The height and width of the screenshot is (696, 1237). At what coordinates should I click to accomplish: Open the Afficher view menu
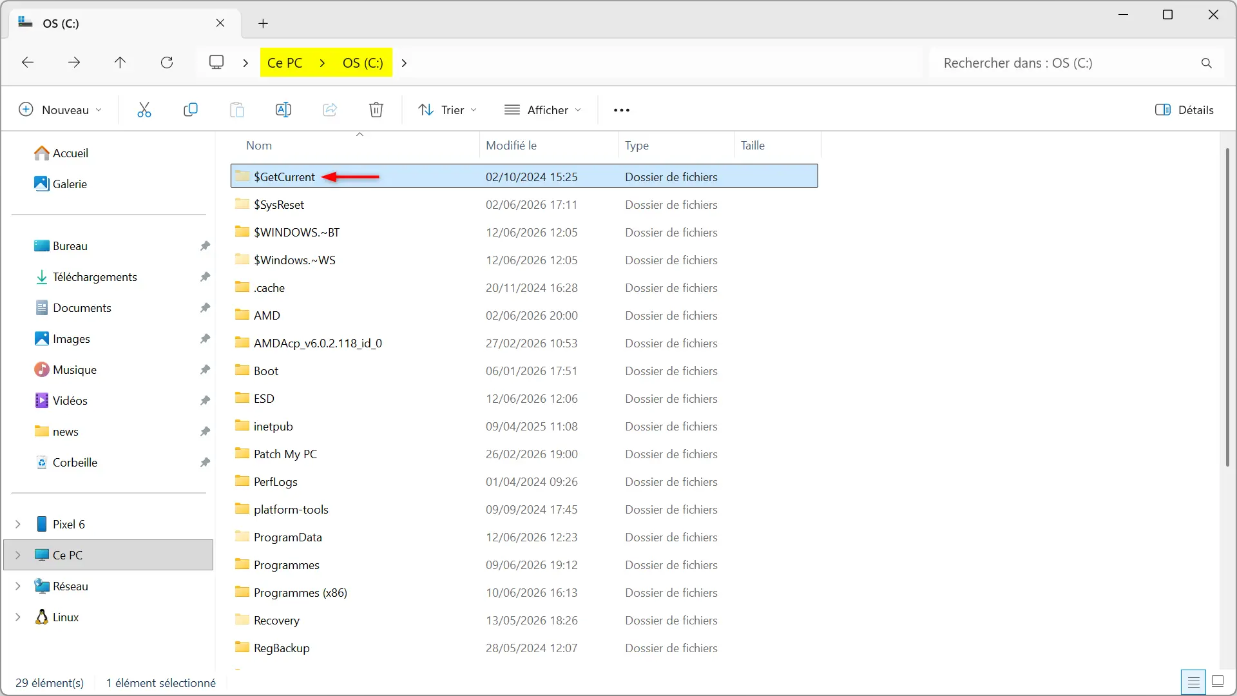point(543,110)
